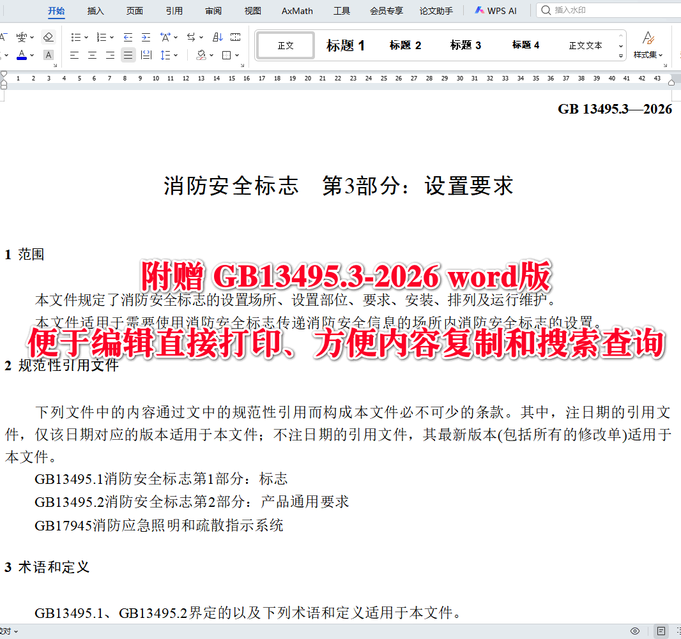The image size is (681, 639).
Task: Open the highlight color tool
Action: tap(48, 55)
